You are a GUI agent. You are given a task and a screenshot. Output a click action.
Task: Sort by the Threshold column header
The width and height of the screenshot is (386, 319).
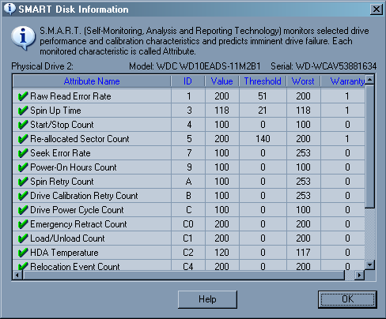(x=263, y=81)
